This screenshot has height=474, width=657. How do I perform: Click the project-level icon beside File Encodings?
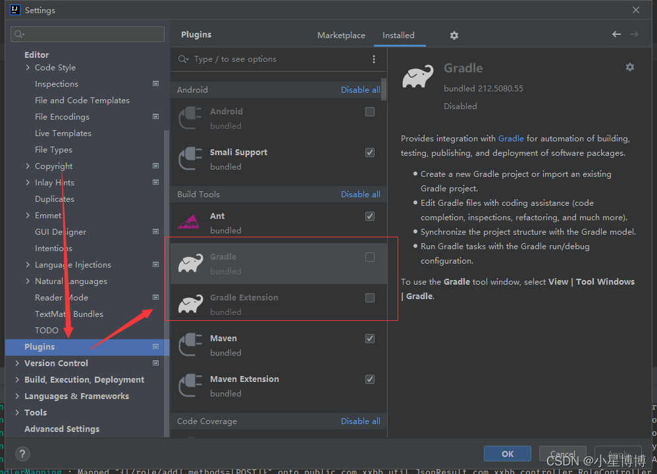pos(156,116)
